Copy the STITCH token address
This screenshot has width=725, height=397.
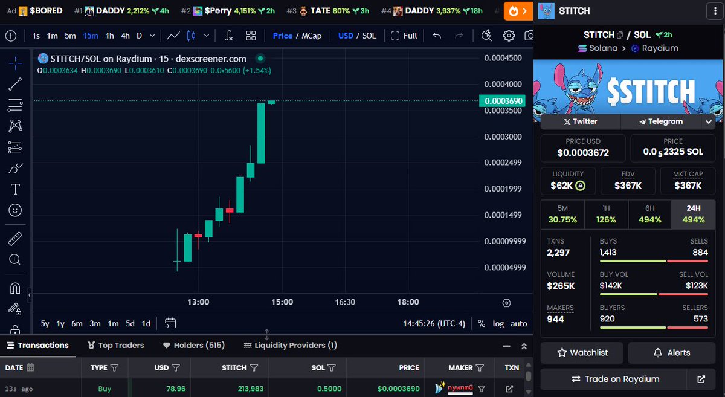[x=619, y=35]
